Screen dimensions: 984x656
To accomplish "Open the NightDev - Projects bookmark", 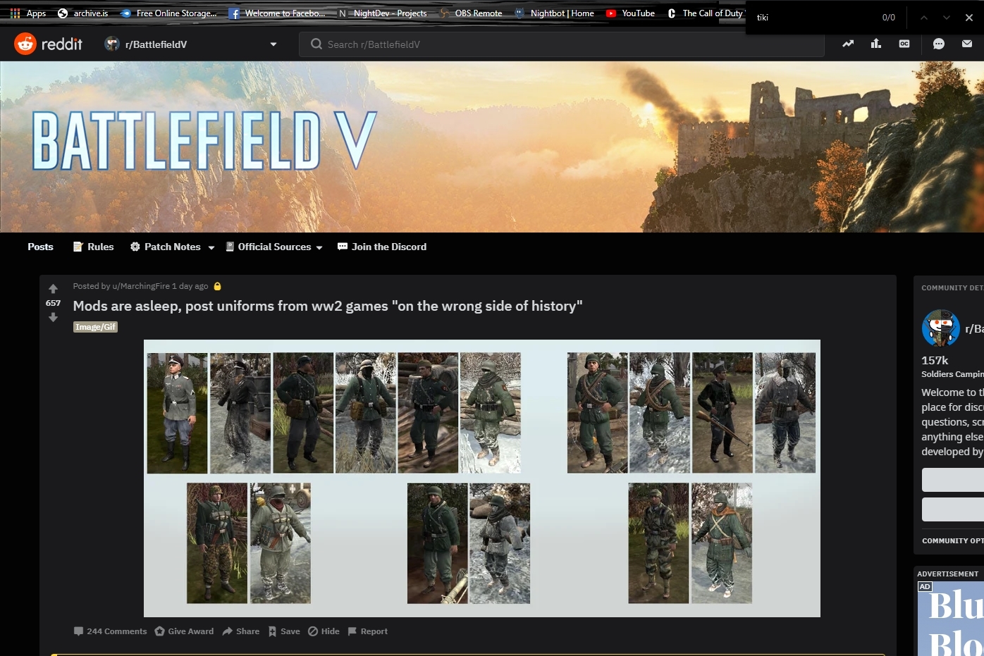I will [383, 13].
